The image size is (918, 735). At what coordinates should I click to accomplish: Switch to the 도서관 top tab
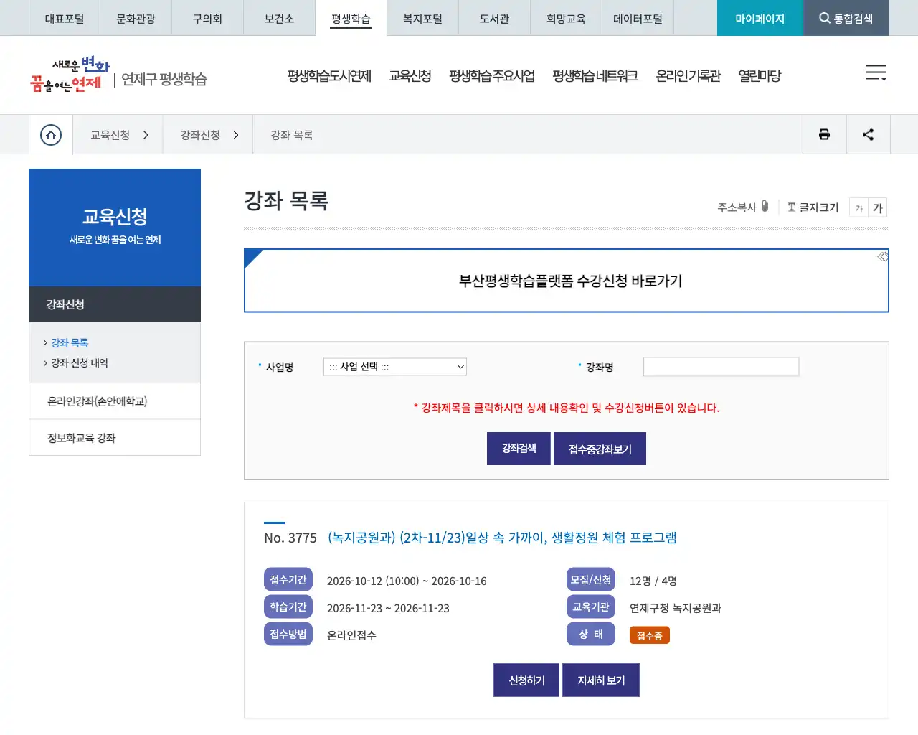click(x=494, y=18)
